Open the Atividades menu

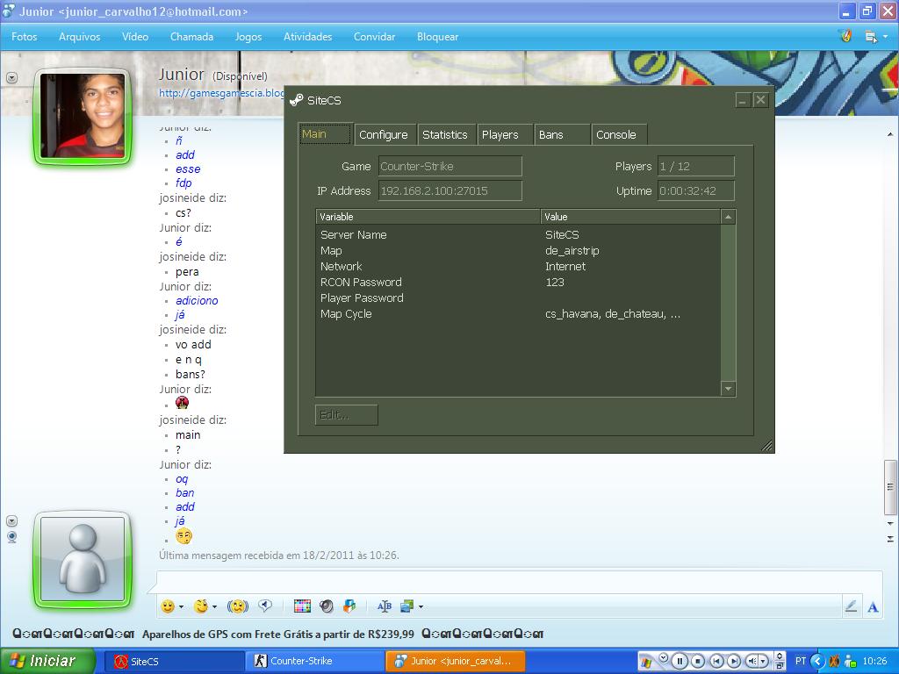pos(308,37)
